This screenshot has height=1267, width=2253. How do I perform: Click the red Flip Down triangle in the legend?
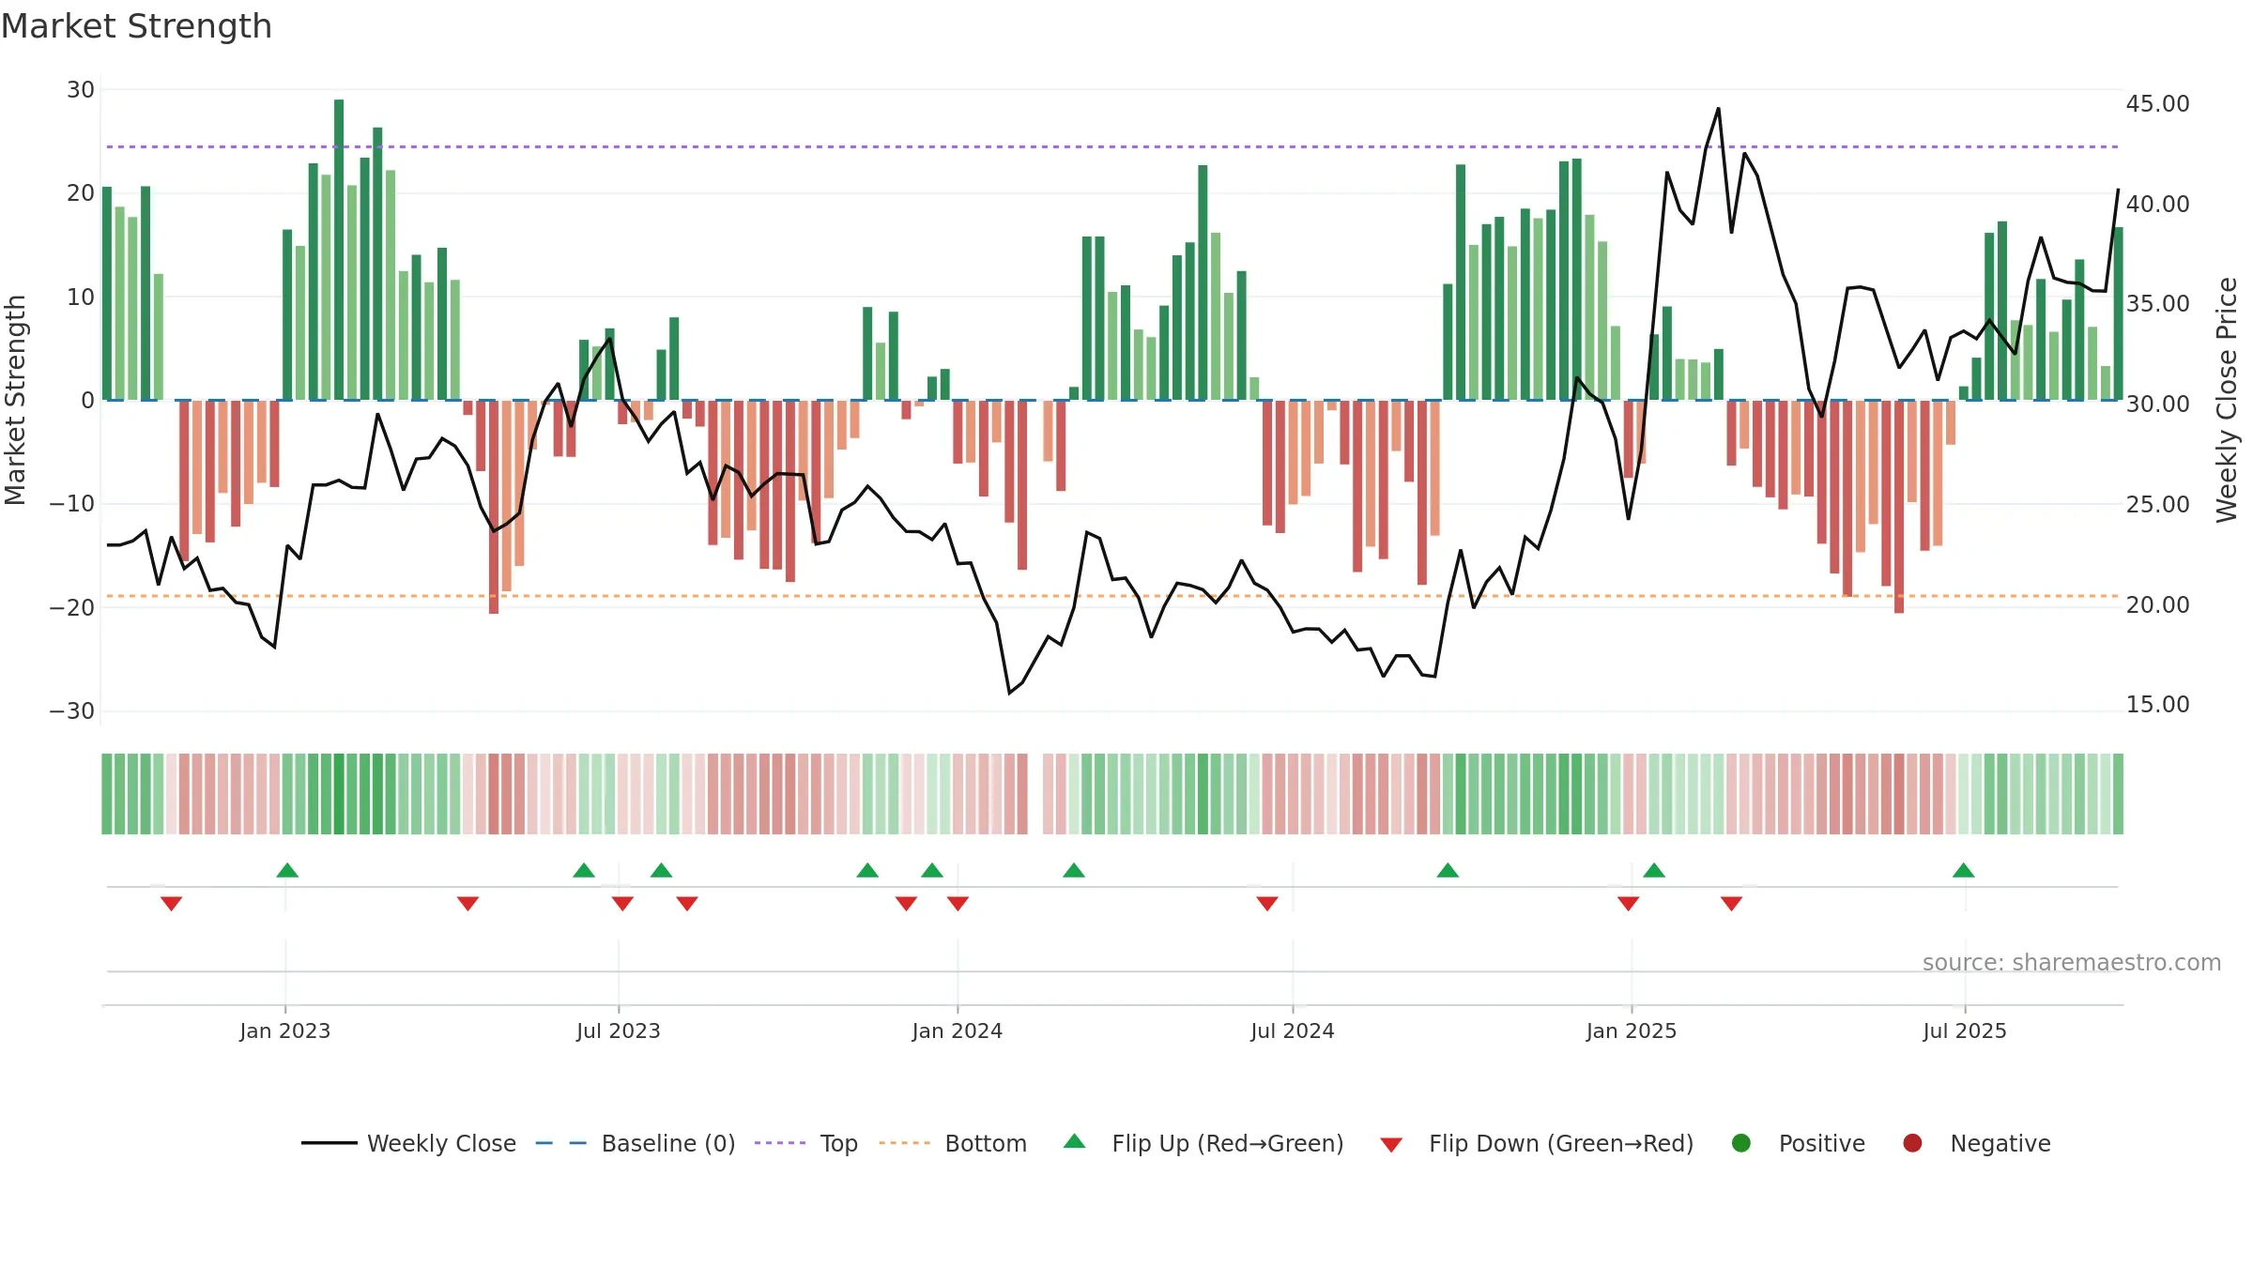click(1391, 1144)
